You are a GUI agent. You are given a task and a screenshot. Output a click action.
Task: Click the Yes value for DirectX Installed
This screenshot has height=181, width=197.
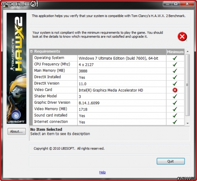[x=82, y=78]
